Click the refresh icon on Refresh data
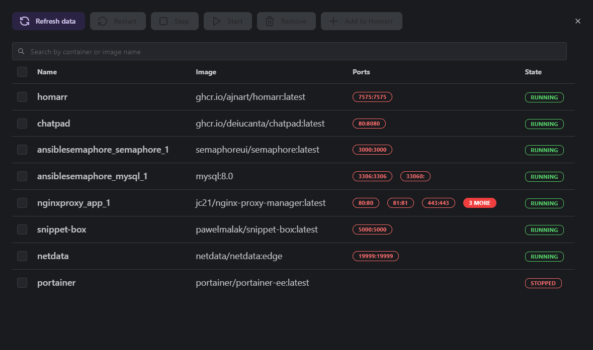 click(x=25, y=21)
